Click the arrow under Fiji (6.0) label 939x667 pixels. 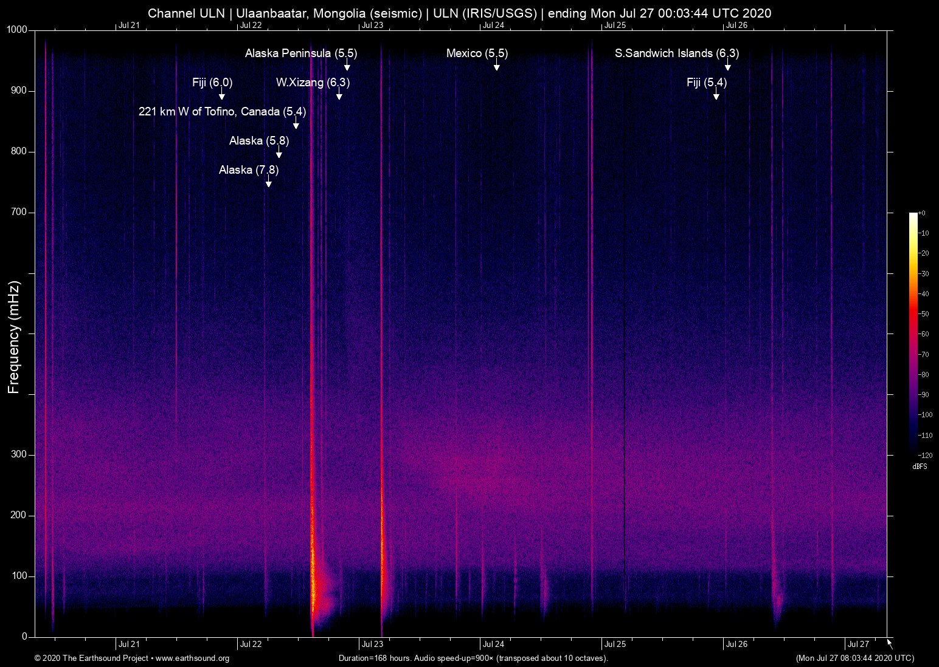coord(222,95)
